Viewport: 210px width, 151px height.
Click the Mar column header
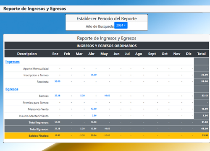tap(79, 54)
